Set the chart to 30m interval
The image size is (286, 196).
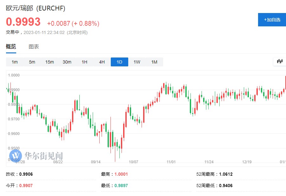tap(67, 62)
